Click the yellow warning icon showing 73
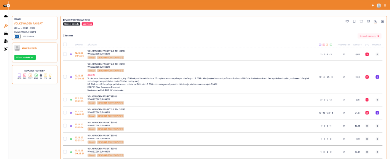This screenshot has width=390, height=159. point(45,75)
